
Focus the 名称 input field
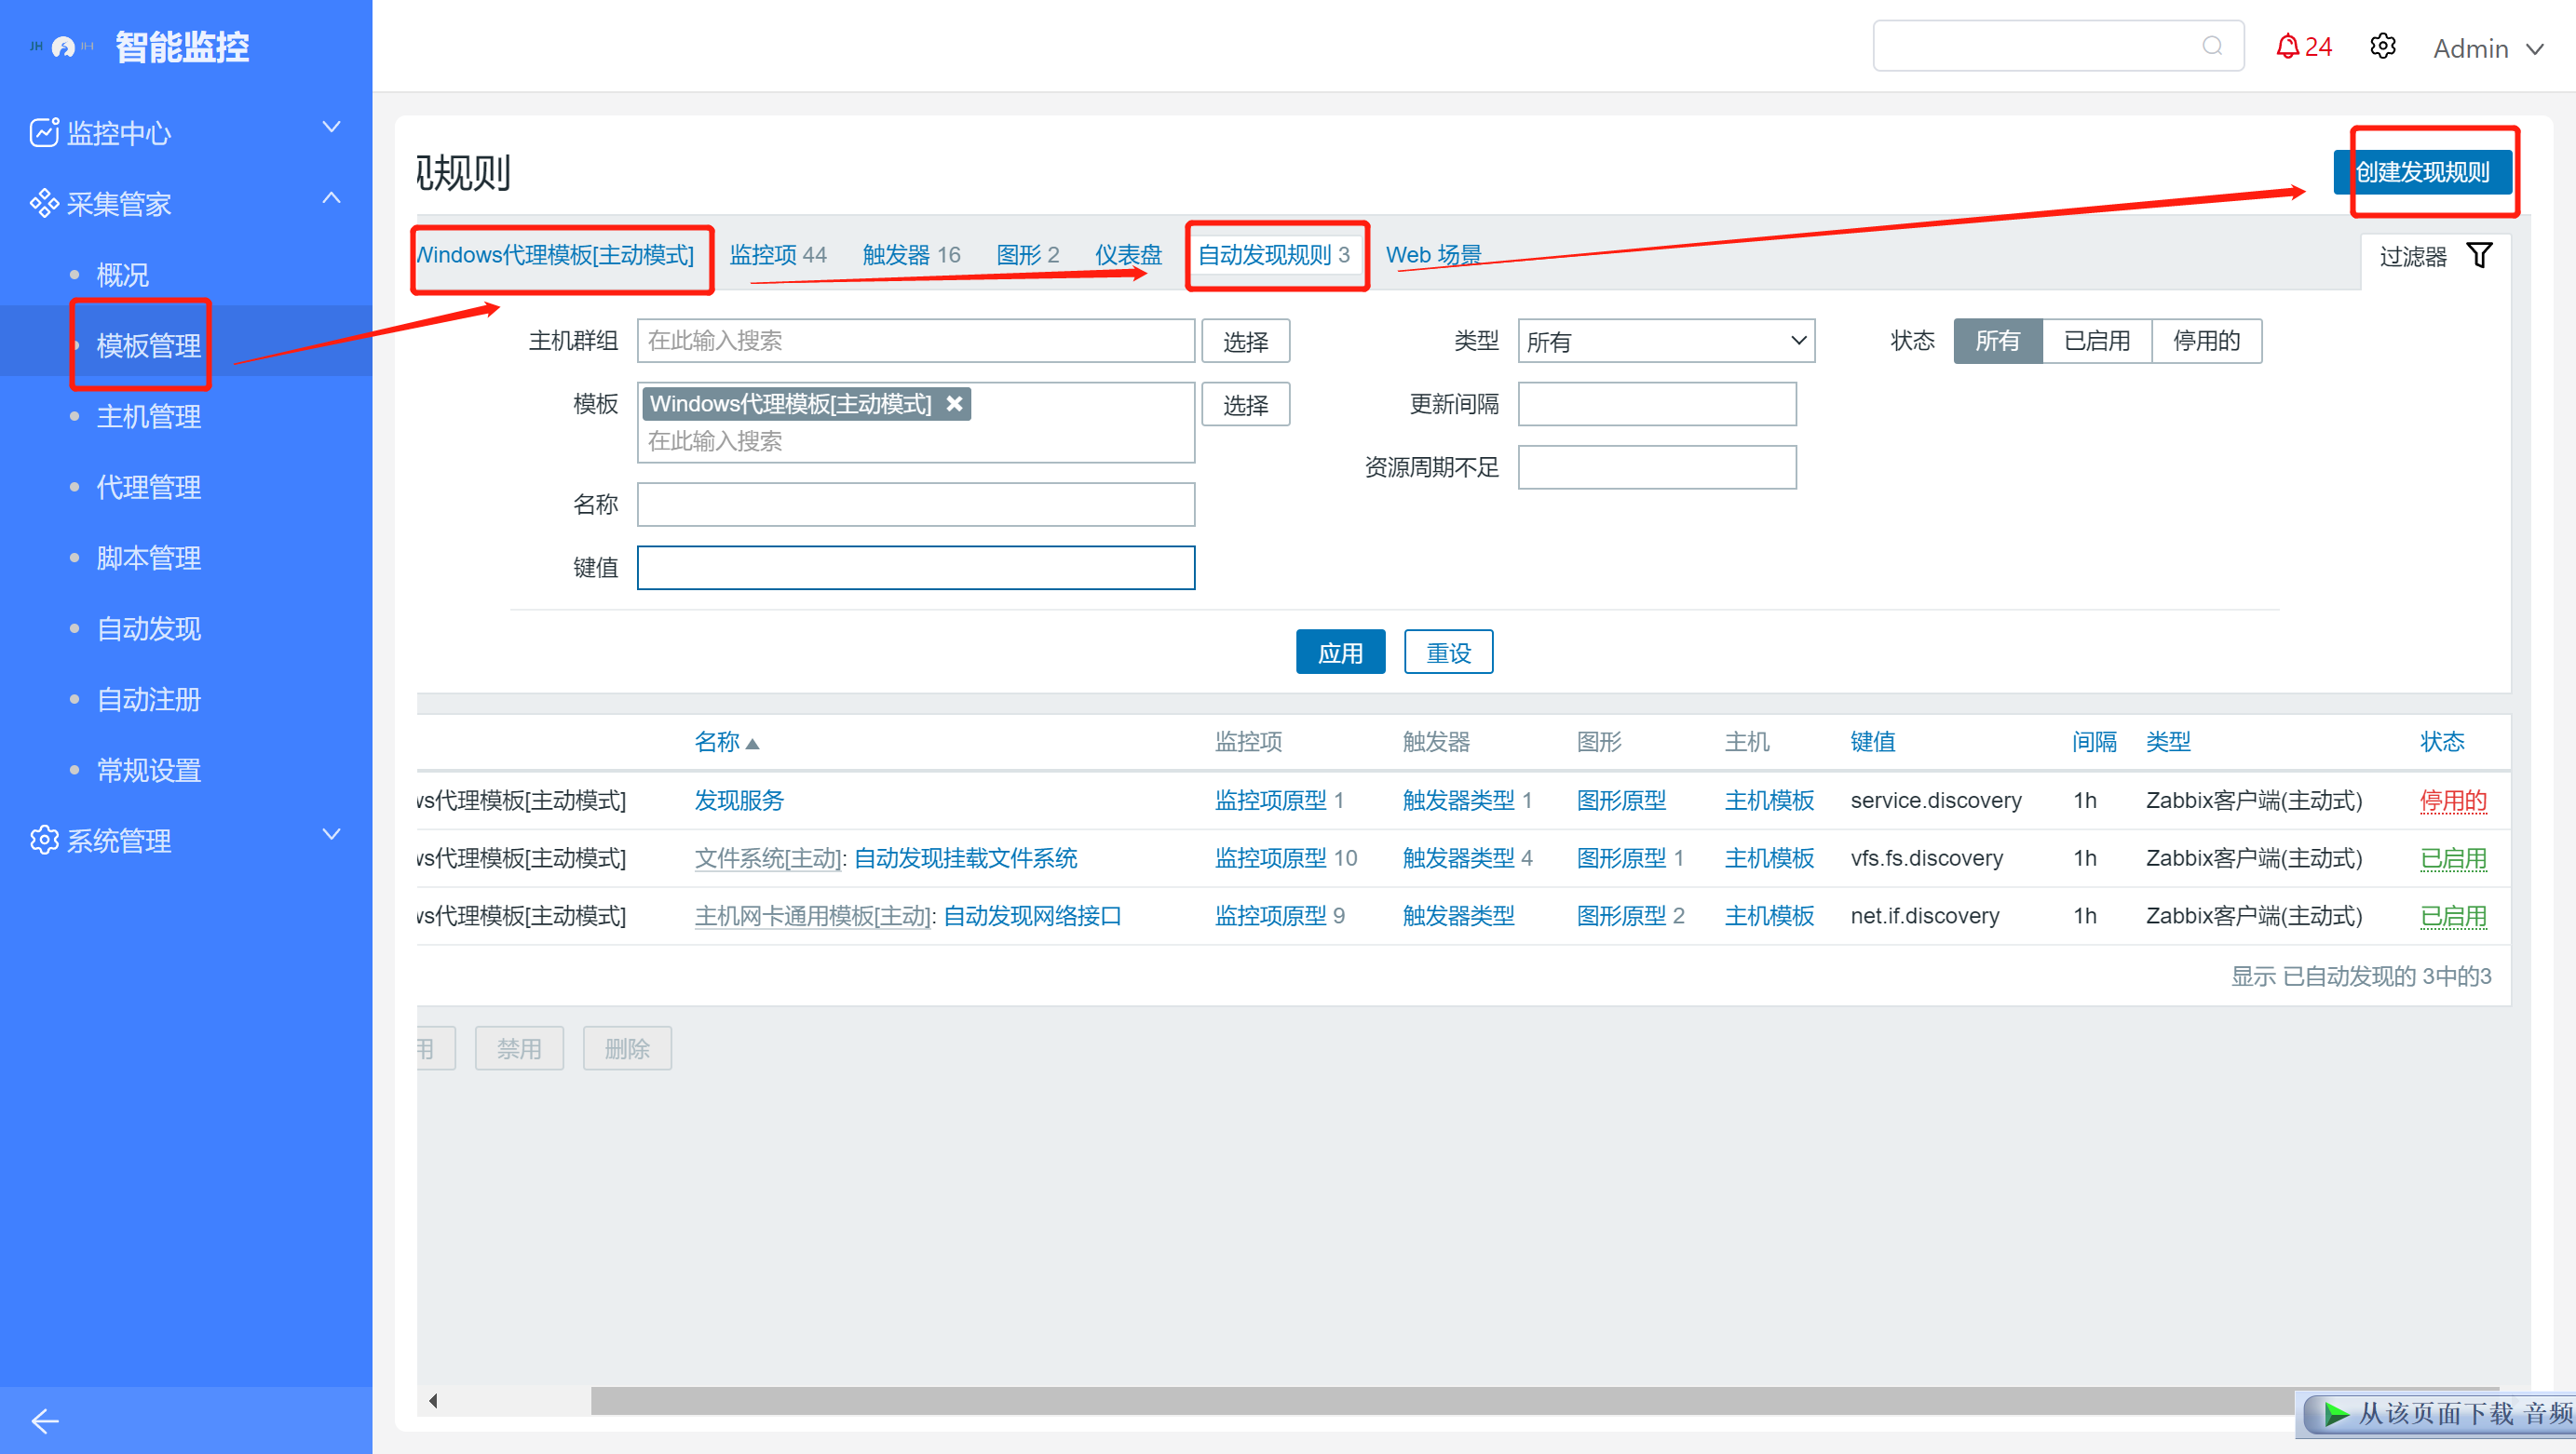click(x=915, y=505)
